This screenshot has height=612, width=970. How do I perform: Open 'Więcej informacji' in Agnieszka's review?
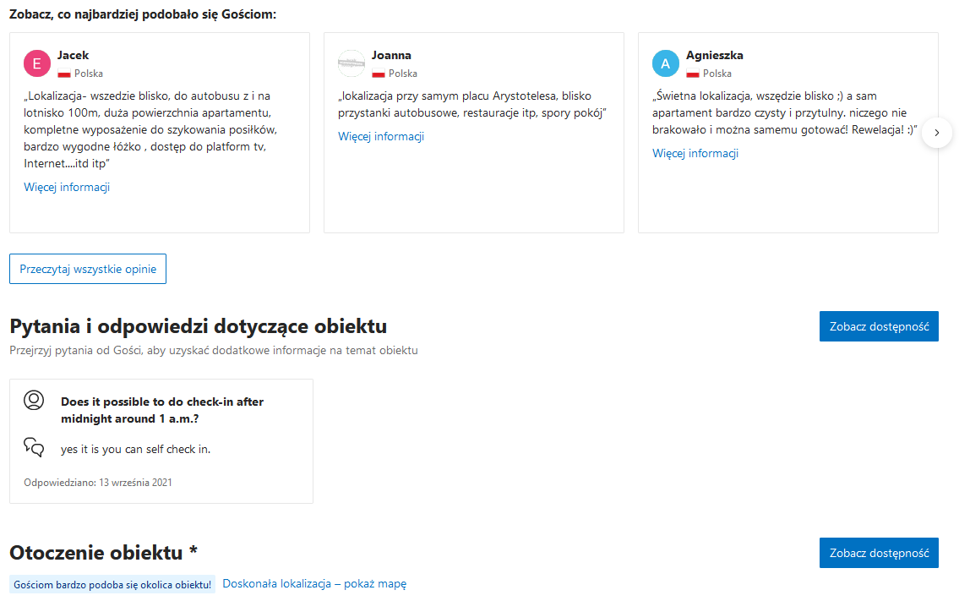(x=695, y=153)
